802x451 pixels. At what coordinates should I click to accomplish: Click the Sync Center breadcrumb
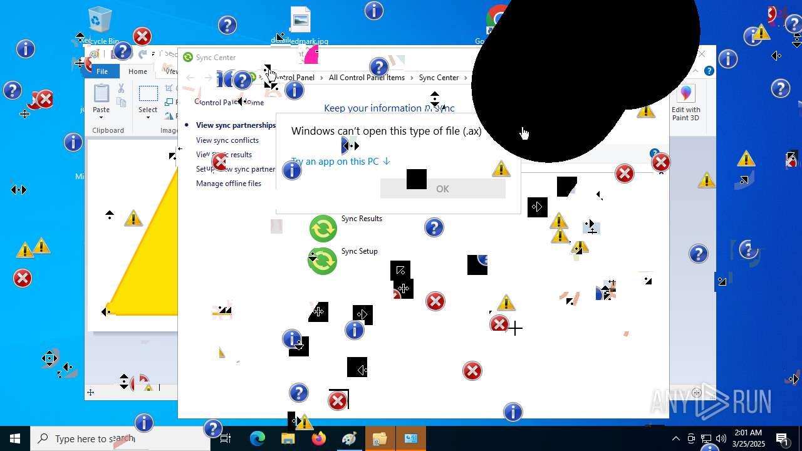tap(439, 78)
